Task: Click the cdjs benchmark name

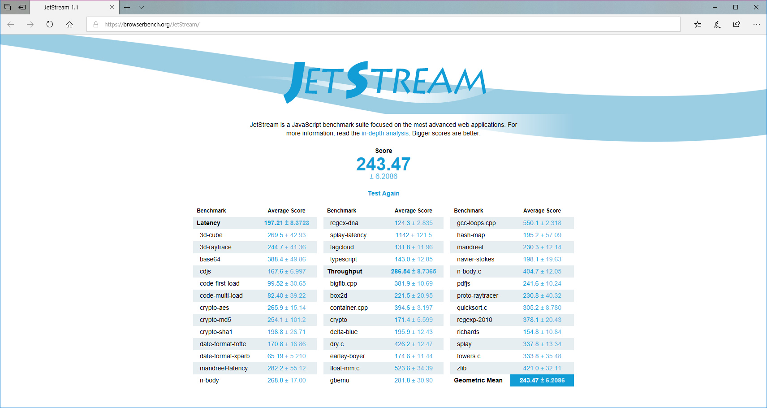Action: (x=205, y=271)
